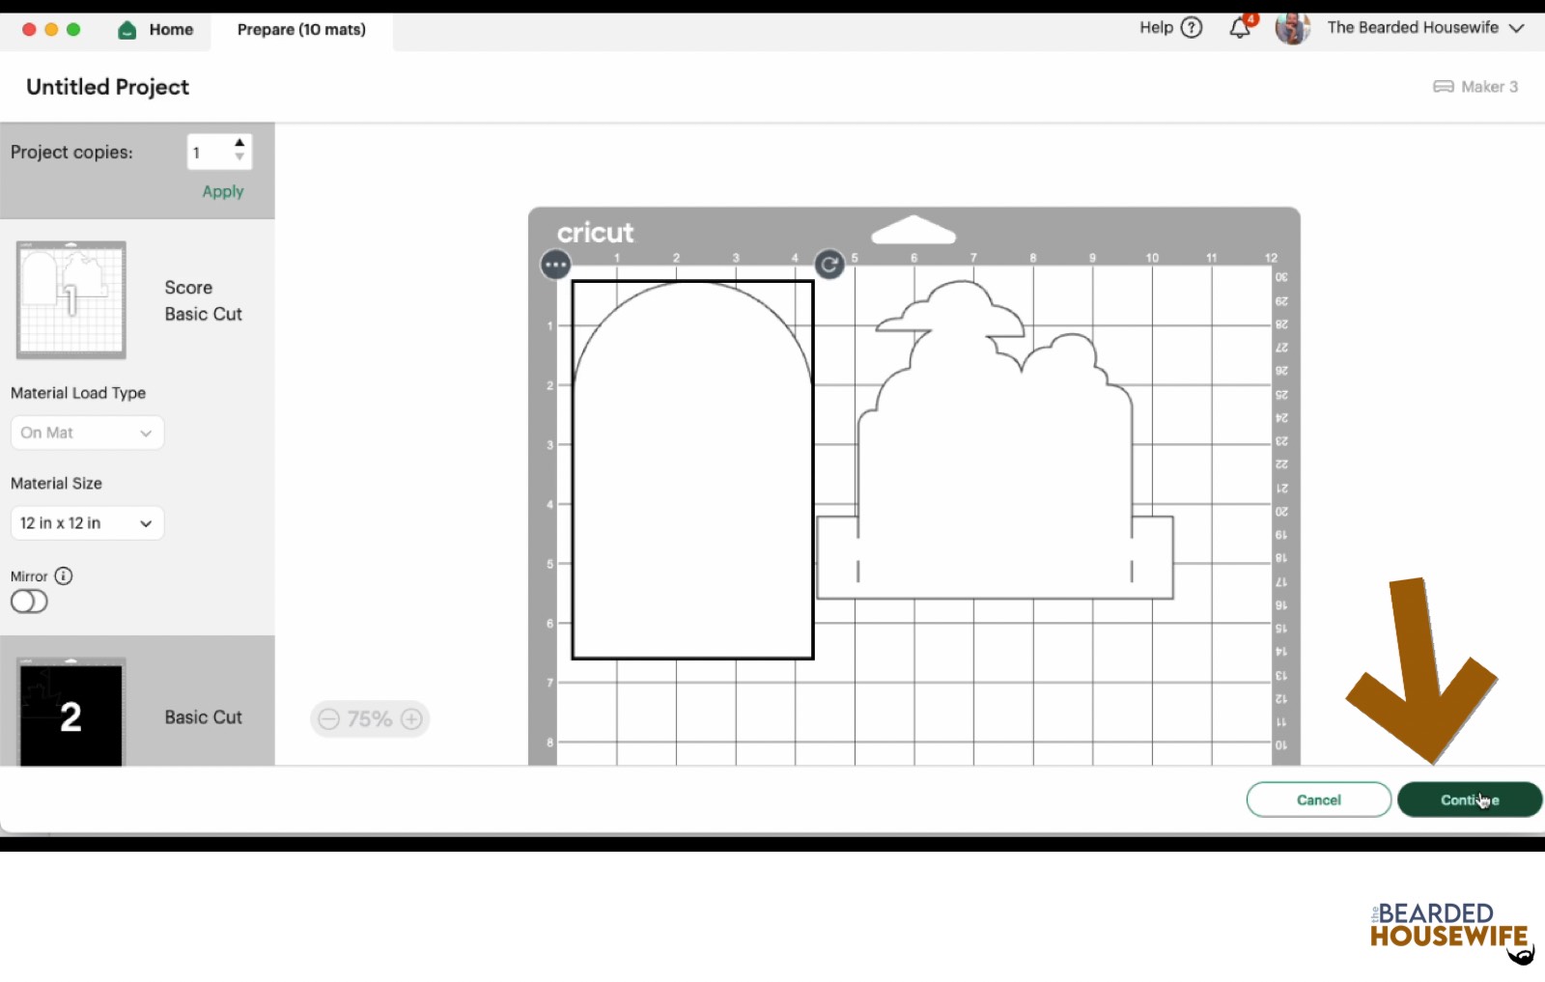Open the mat options three-dot menu
The height and width of the screenshot is (982, 1545).
pos(555,264)
